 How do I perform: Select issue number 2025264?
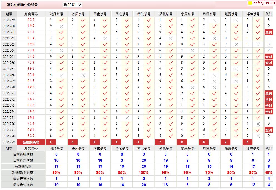(x=9, y=51)
